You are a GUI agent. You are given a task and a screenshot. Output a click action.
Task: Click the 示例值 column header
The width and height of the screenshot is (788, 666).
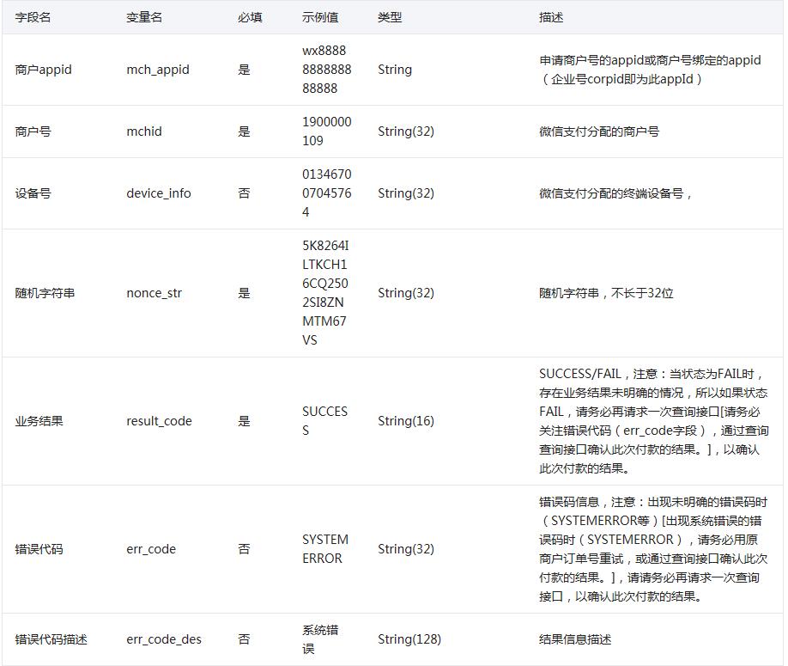(319, 17)
